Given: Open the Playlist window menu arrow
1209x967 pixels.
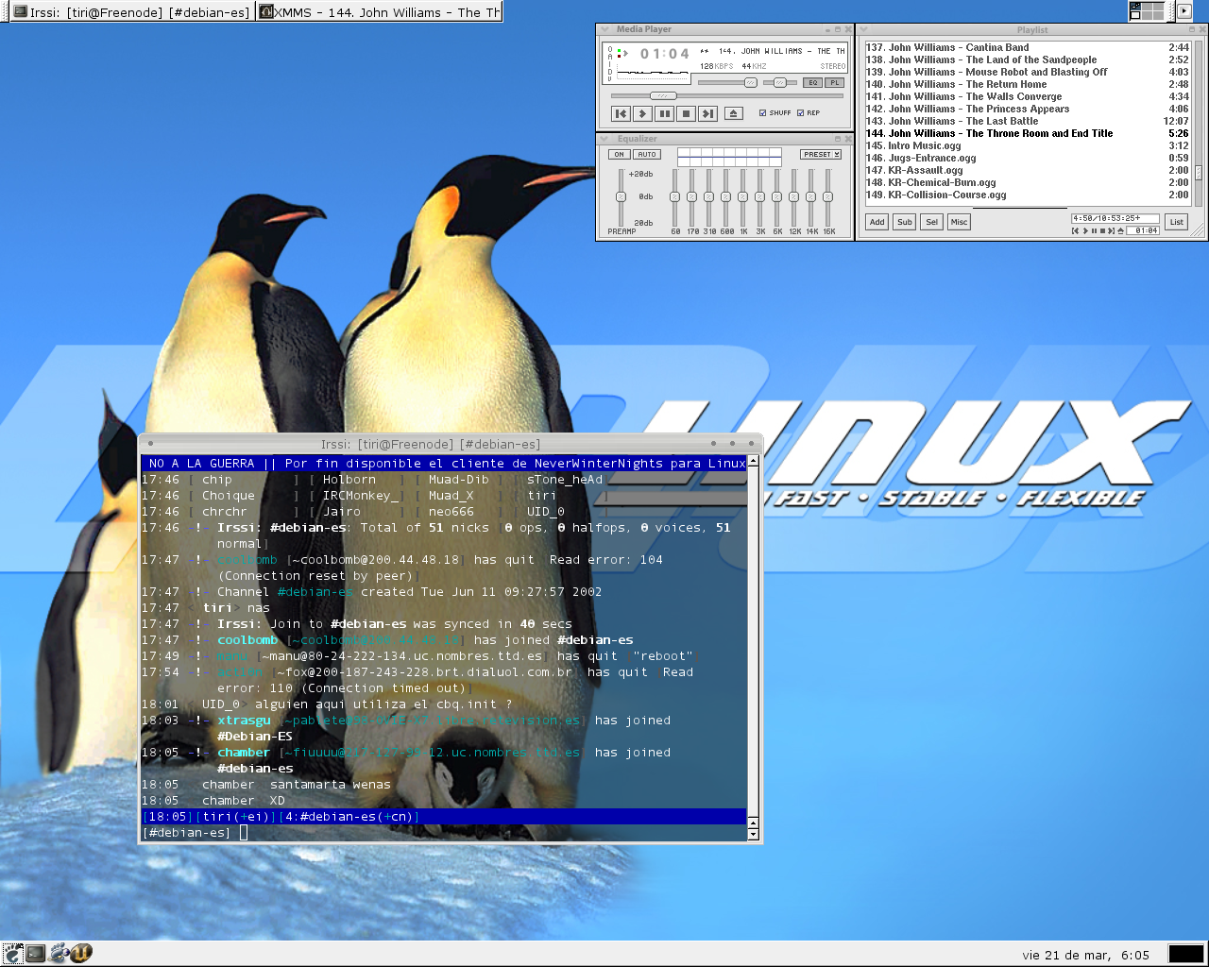Looking at the screenshot, I should 864,29.
